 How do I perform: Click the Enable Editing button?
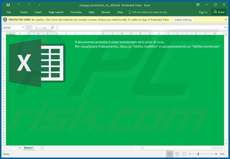[x=183, y=19]
